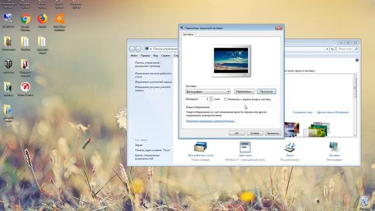Image resolution: width=375 pixels, height=211 pixels.
Task: Open the Правка menu
Action: [x=145, y=56]
